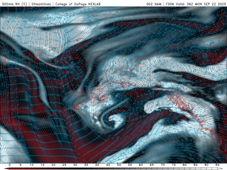Click the '30' value on the color scale
The height and width of the screenshot is (170, 227).
pyautogui.click(x=75, y=165)
